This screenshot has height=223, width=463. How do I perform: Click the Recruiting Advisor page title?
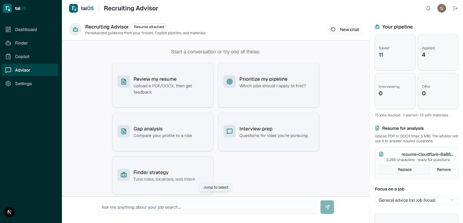(131, 8)
